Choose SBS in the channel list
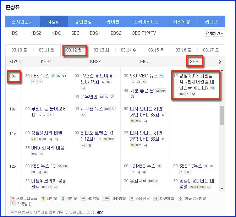The height and width of the screenshot is (217, 236). (x=75, y=33)
